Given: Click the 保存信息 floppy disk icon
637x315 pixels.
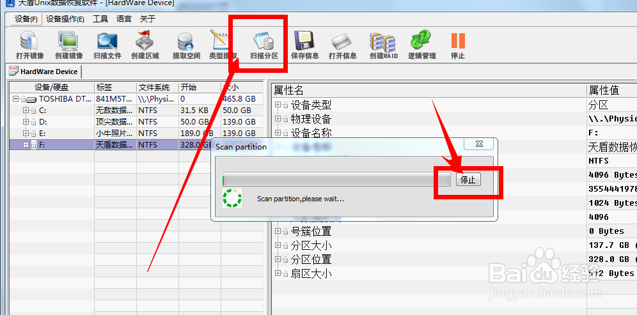Looking at the screenshot, I should (305, 41).
